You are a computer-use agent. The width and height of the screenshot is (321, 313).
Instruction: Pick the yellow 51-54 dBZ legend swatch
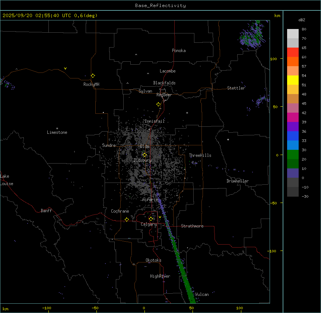coord(293,80)
